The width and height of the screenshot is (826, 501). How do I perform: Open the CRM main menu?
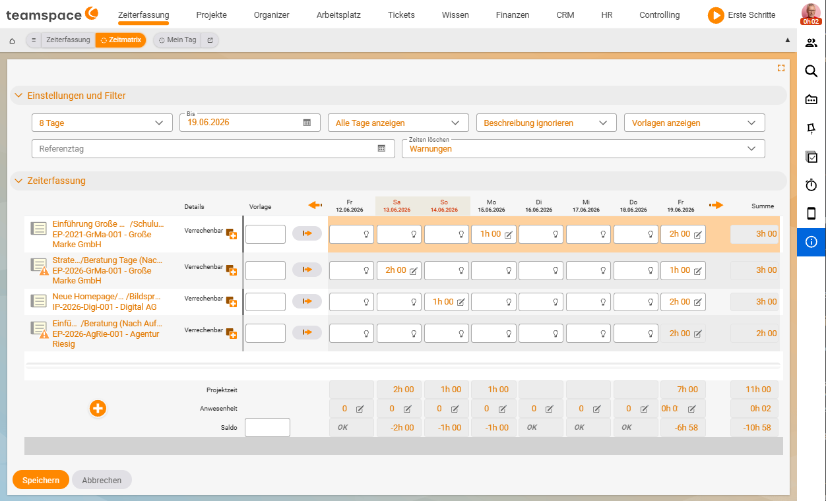click(x=565, y=15)
